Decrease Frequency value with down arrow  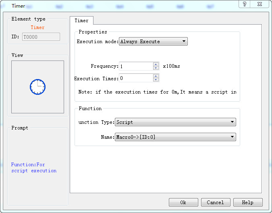pyautogui.click(x=156, y=68)
